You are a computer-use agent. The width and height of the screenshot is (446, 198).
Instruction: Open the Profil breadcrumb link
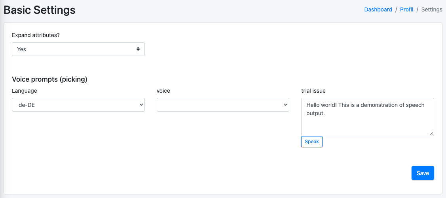(406, 9)
